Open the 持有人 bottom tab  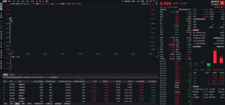pos(30,103)
